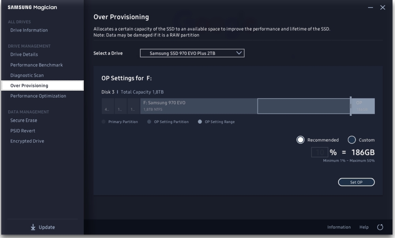
Task: Open Drive Information in sidebar
Action: [x=29, y=30]
